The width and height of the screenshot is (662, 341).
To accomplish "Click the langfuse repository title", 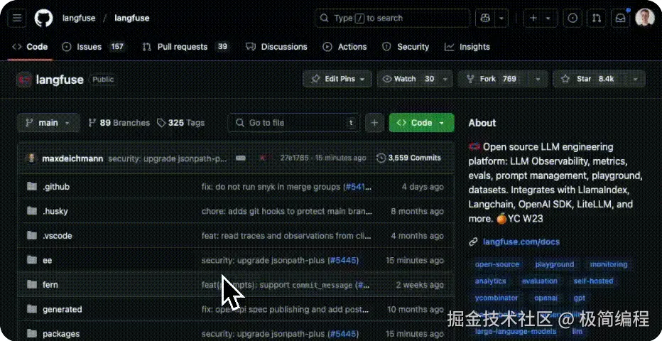I will [60, 80].
